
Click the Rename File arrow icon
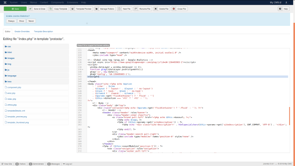pos(136,9)
